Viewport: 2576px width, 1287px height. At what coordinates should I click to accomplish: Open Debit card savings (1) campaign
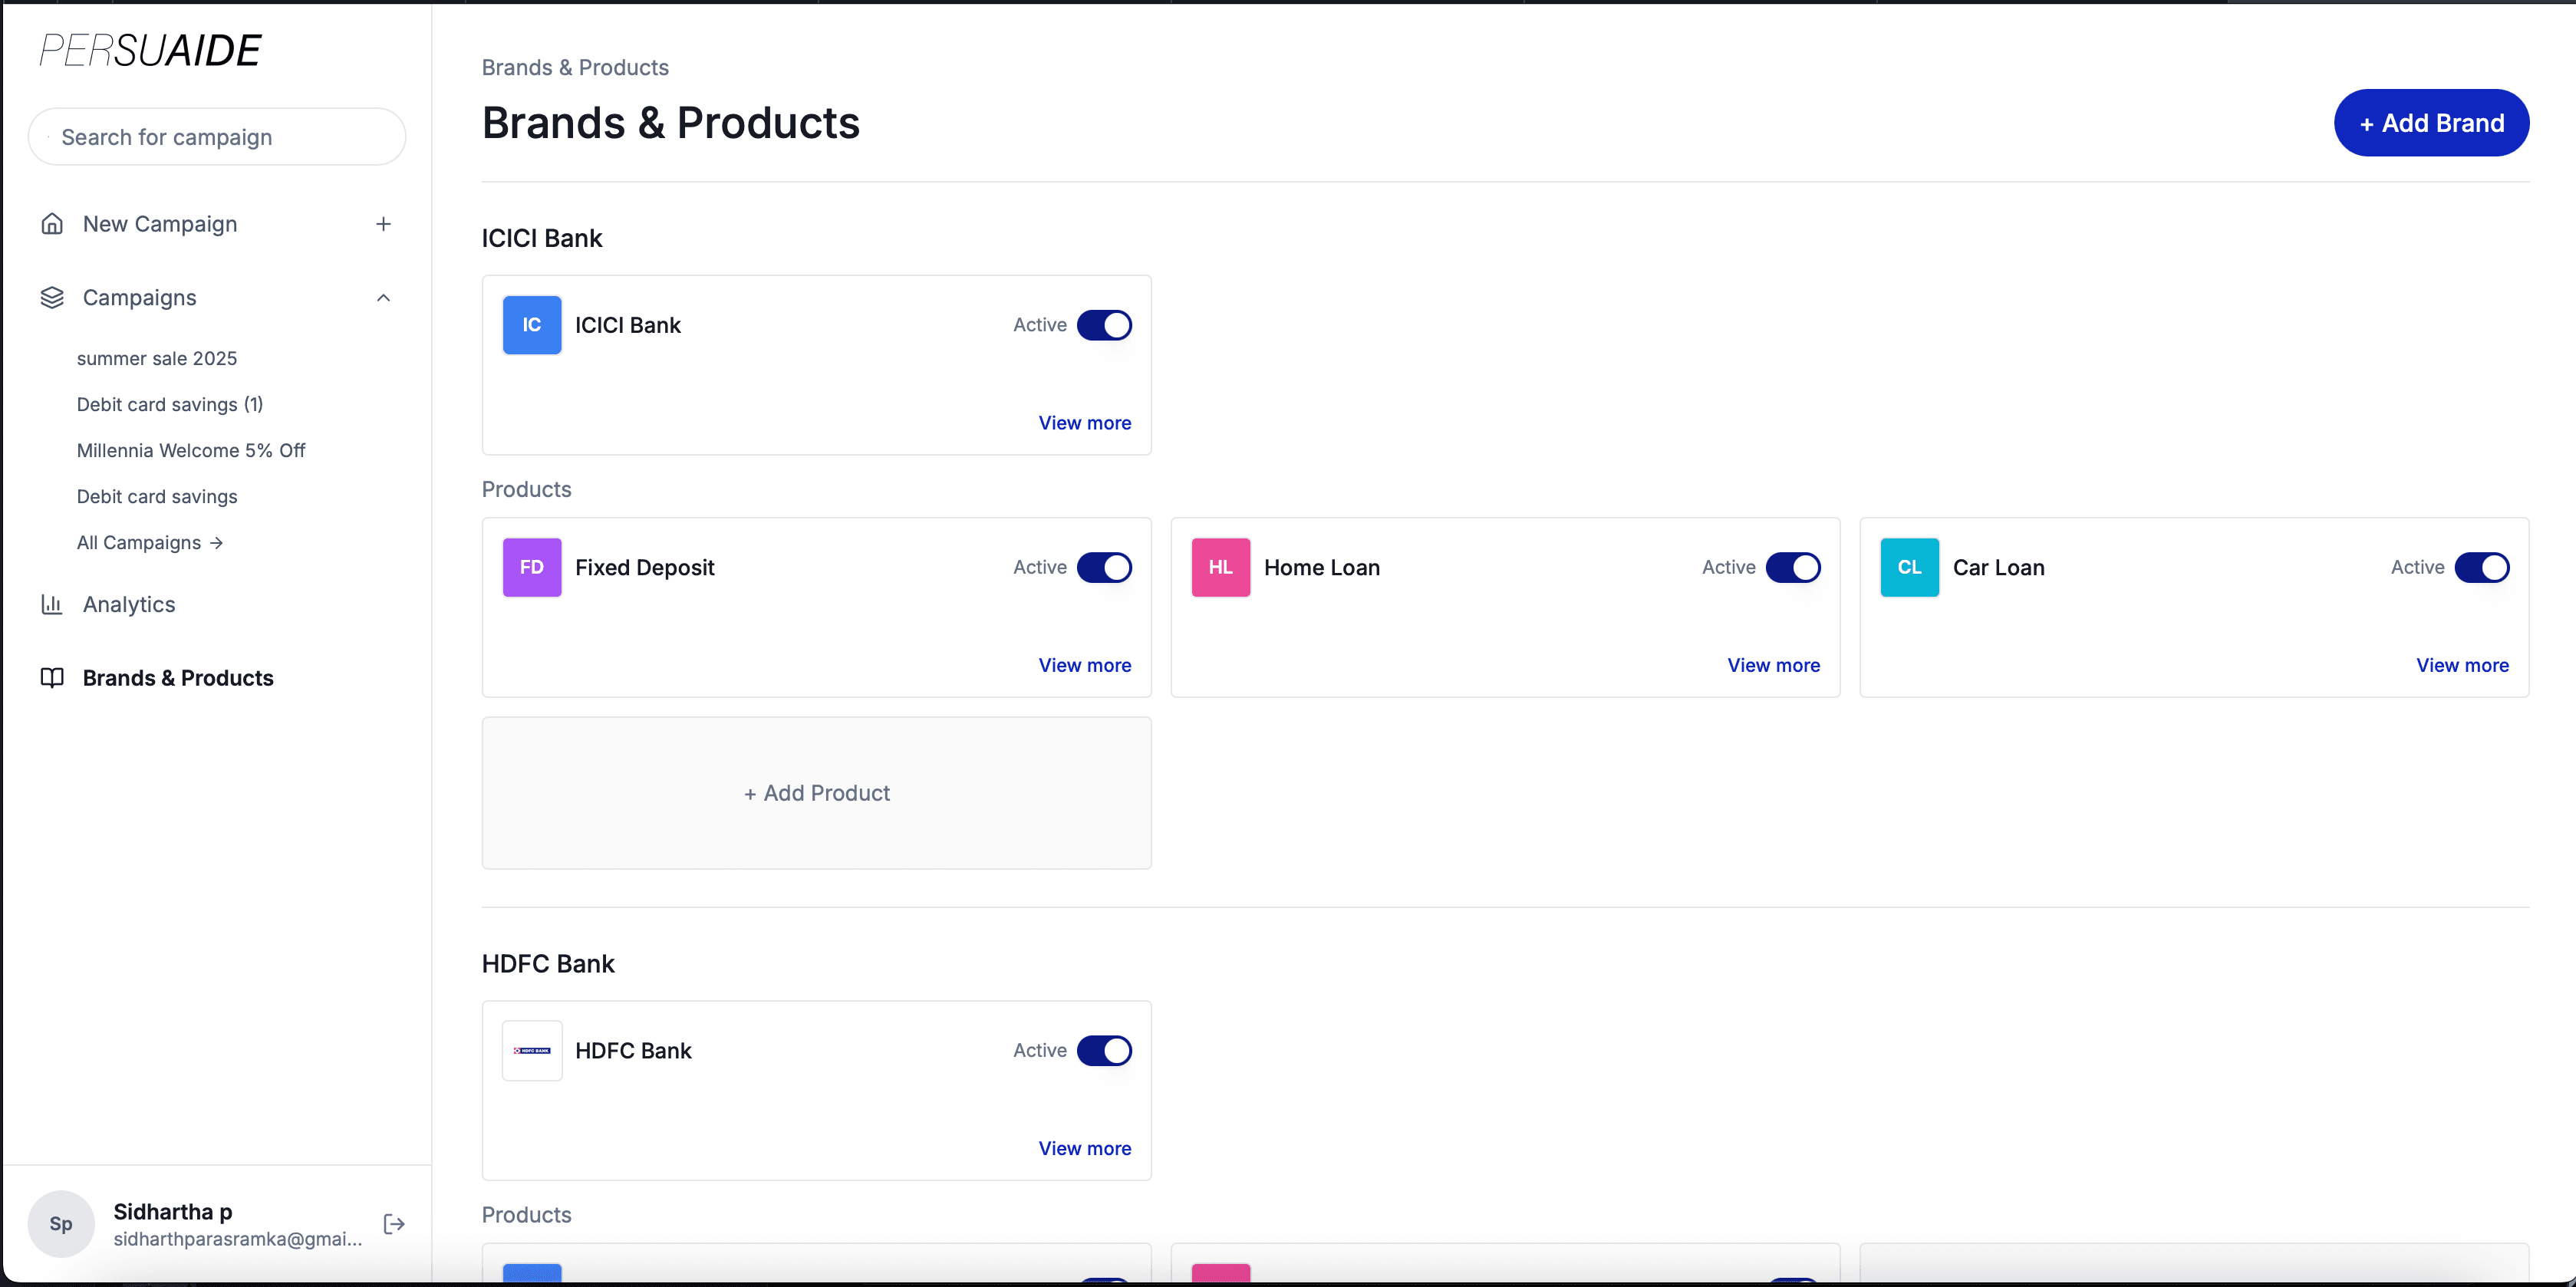pos(170,404)
